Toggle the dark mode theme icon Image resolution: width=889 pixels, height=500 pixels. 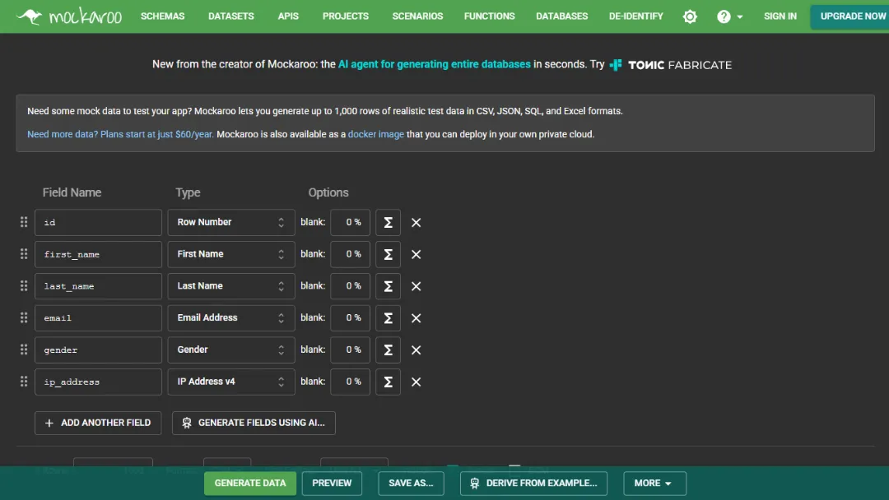click(x=690, y=16)
